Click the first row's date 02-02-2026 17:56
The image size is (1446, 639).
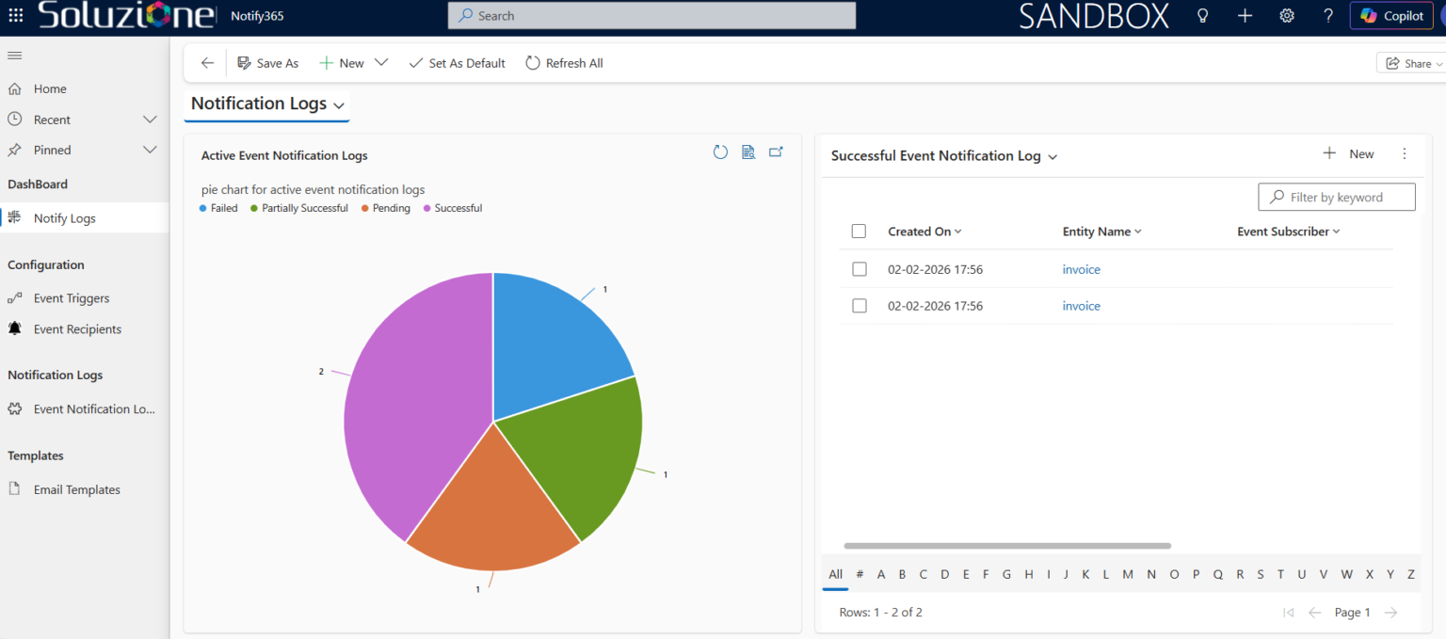tap(935, 269)
